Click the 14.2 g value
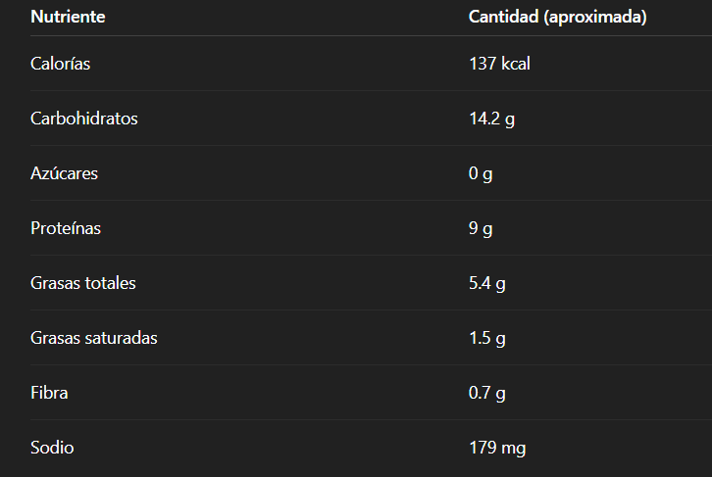The image size is (712, 477). click(491, 119)
